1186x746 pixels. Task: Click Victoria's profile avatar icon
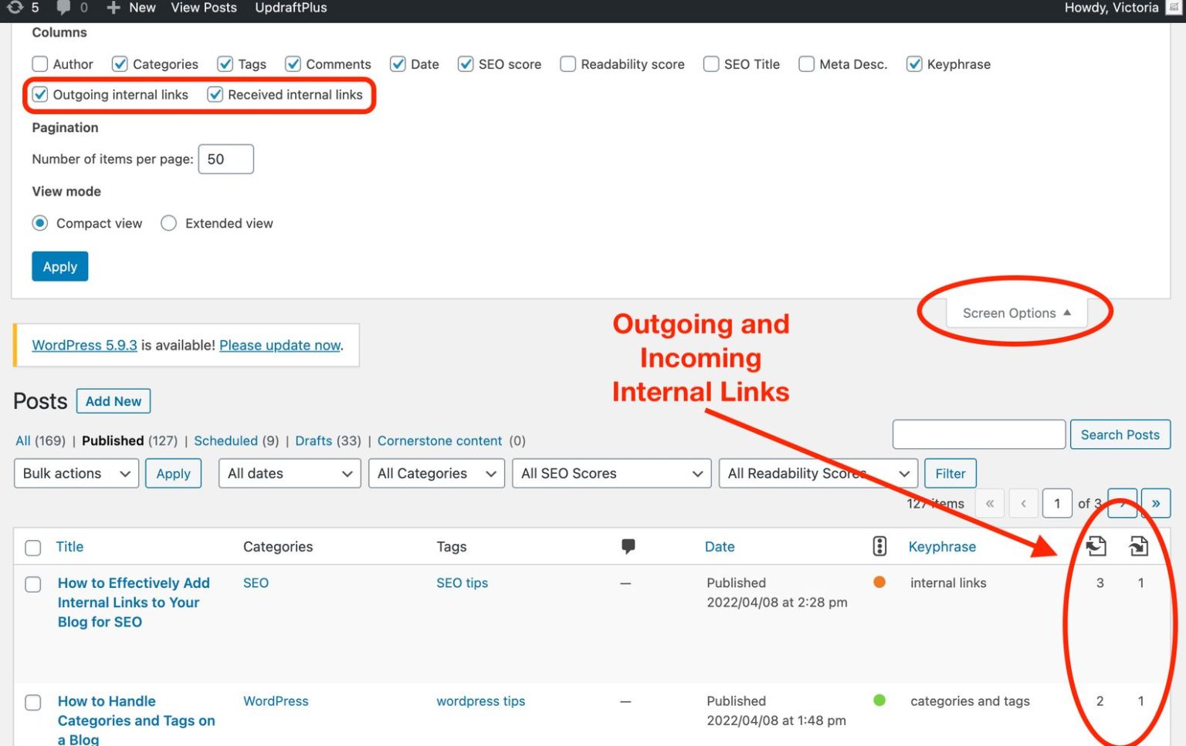point(1175,8)
